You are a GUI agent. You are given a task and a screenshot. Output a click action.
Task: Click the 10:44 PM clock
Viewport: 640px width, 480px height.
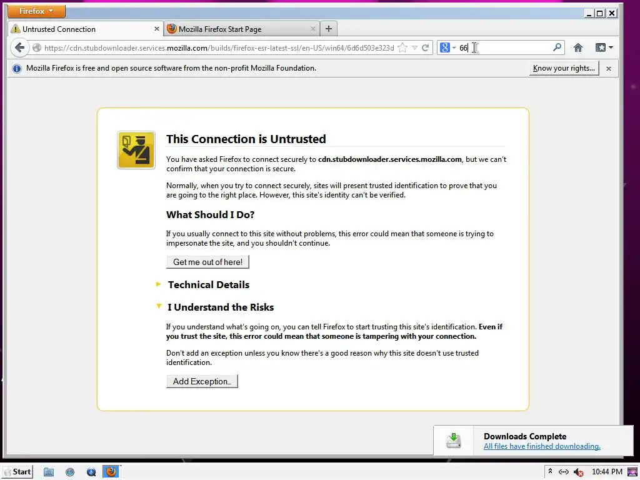(607, 472)
